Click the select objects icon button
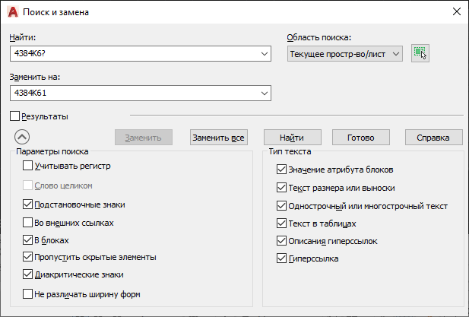Screen dimensions: 469x317 [x=420, y=53]
